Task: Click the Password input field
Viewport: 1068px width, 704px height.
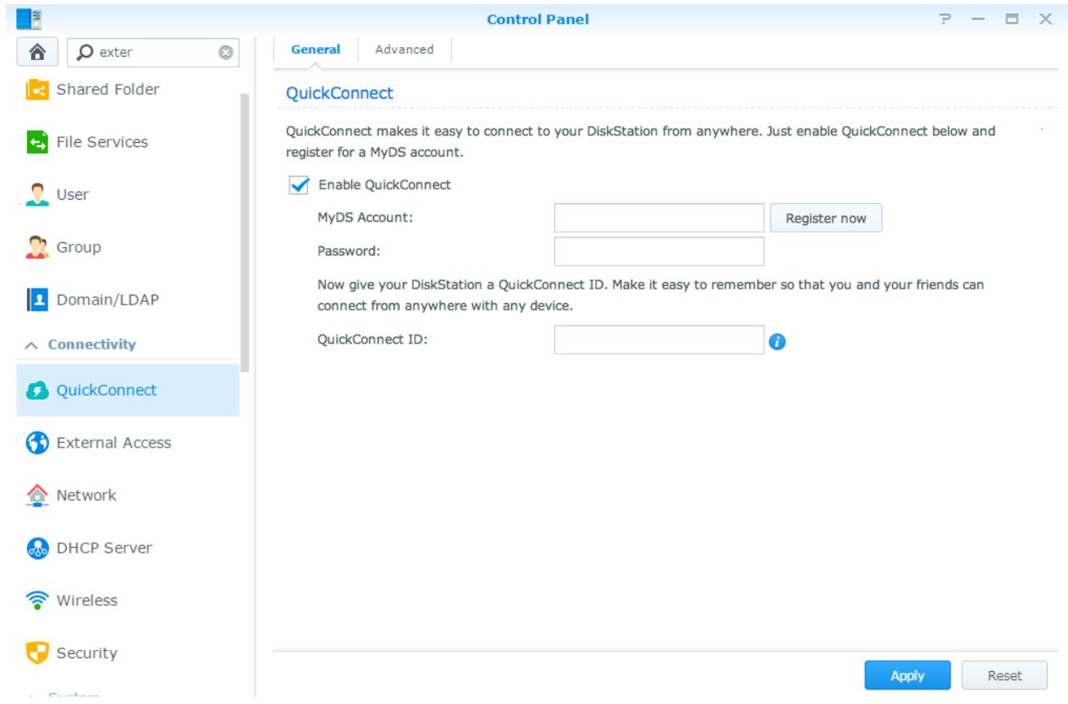Action: (659, 251)
